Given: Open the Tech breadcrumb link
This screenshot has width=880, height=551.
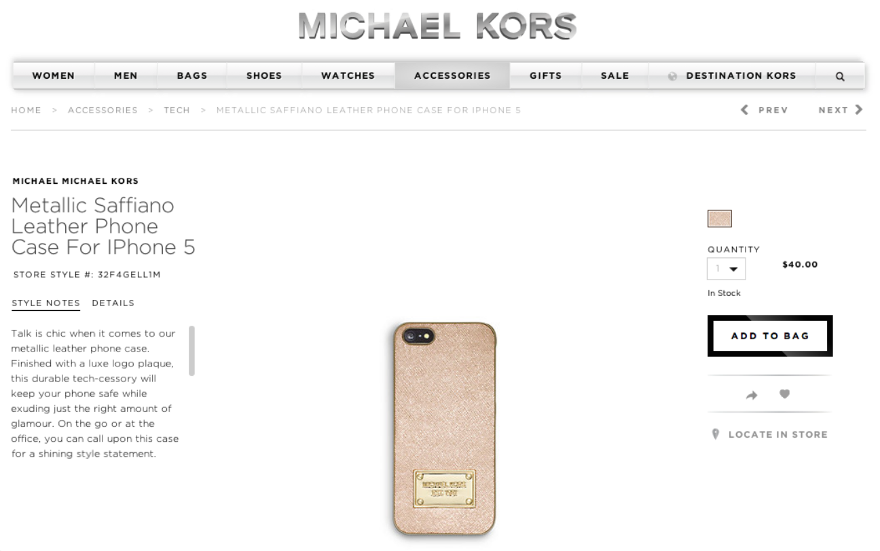Looking at the screenshot, I should click(177, 110).
